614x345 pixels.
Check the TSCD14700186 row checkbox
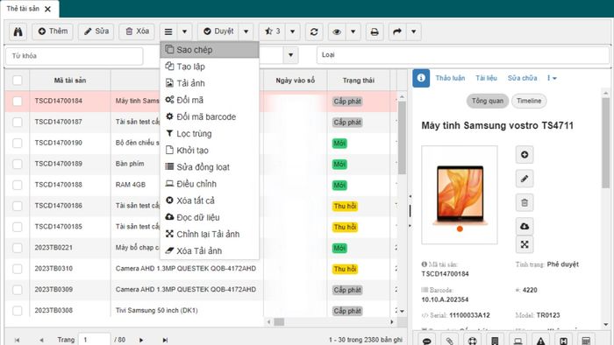click(18, 206)
